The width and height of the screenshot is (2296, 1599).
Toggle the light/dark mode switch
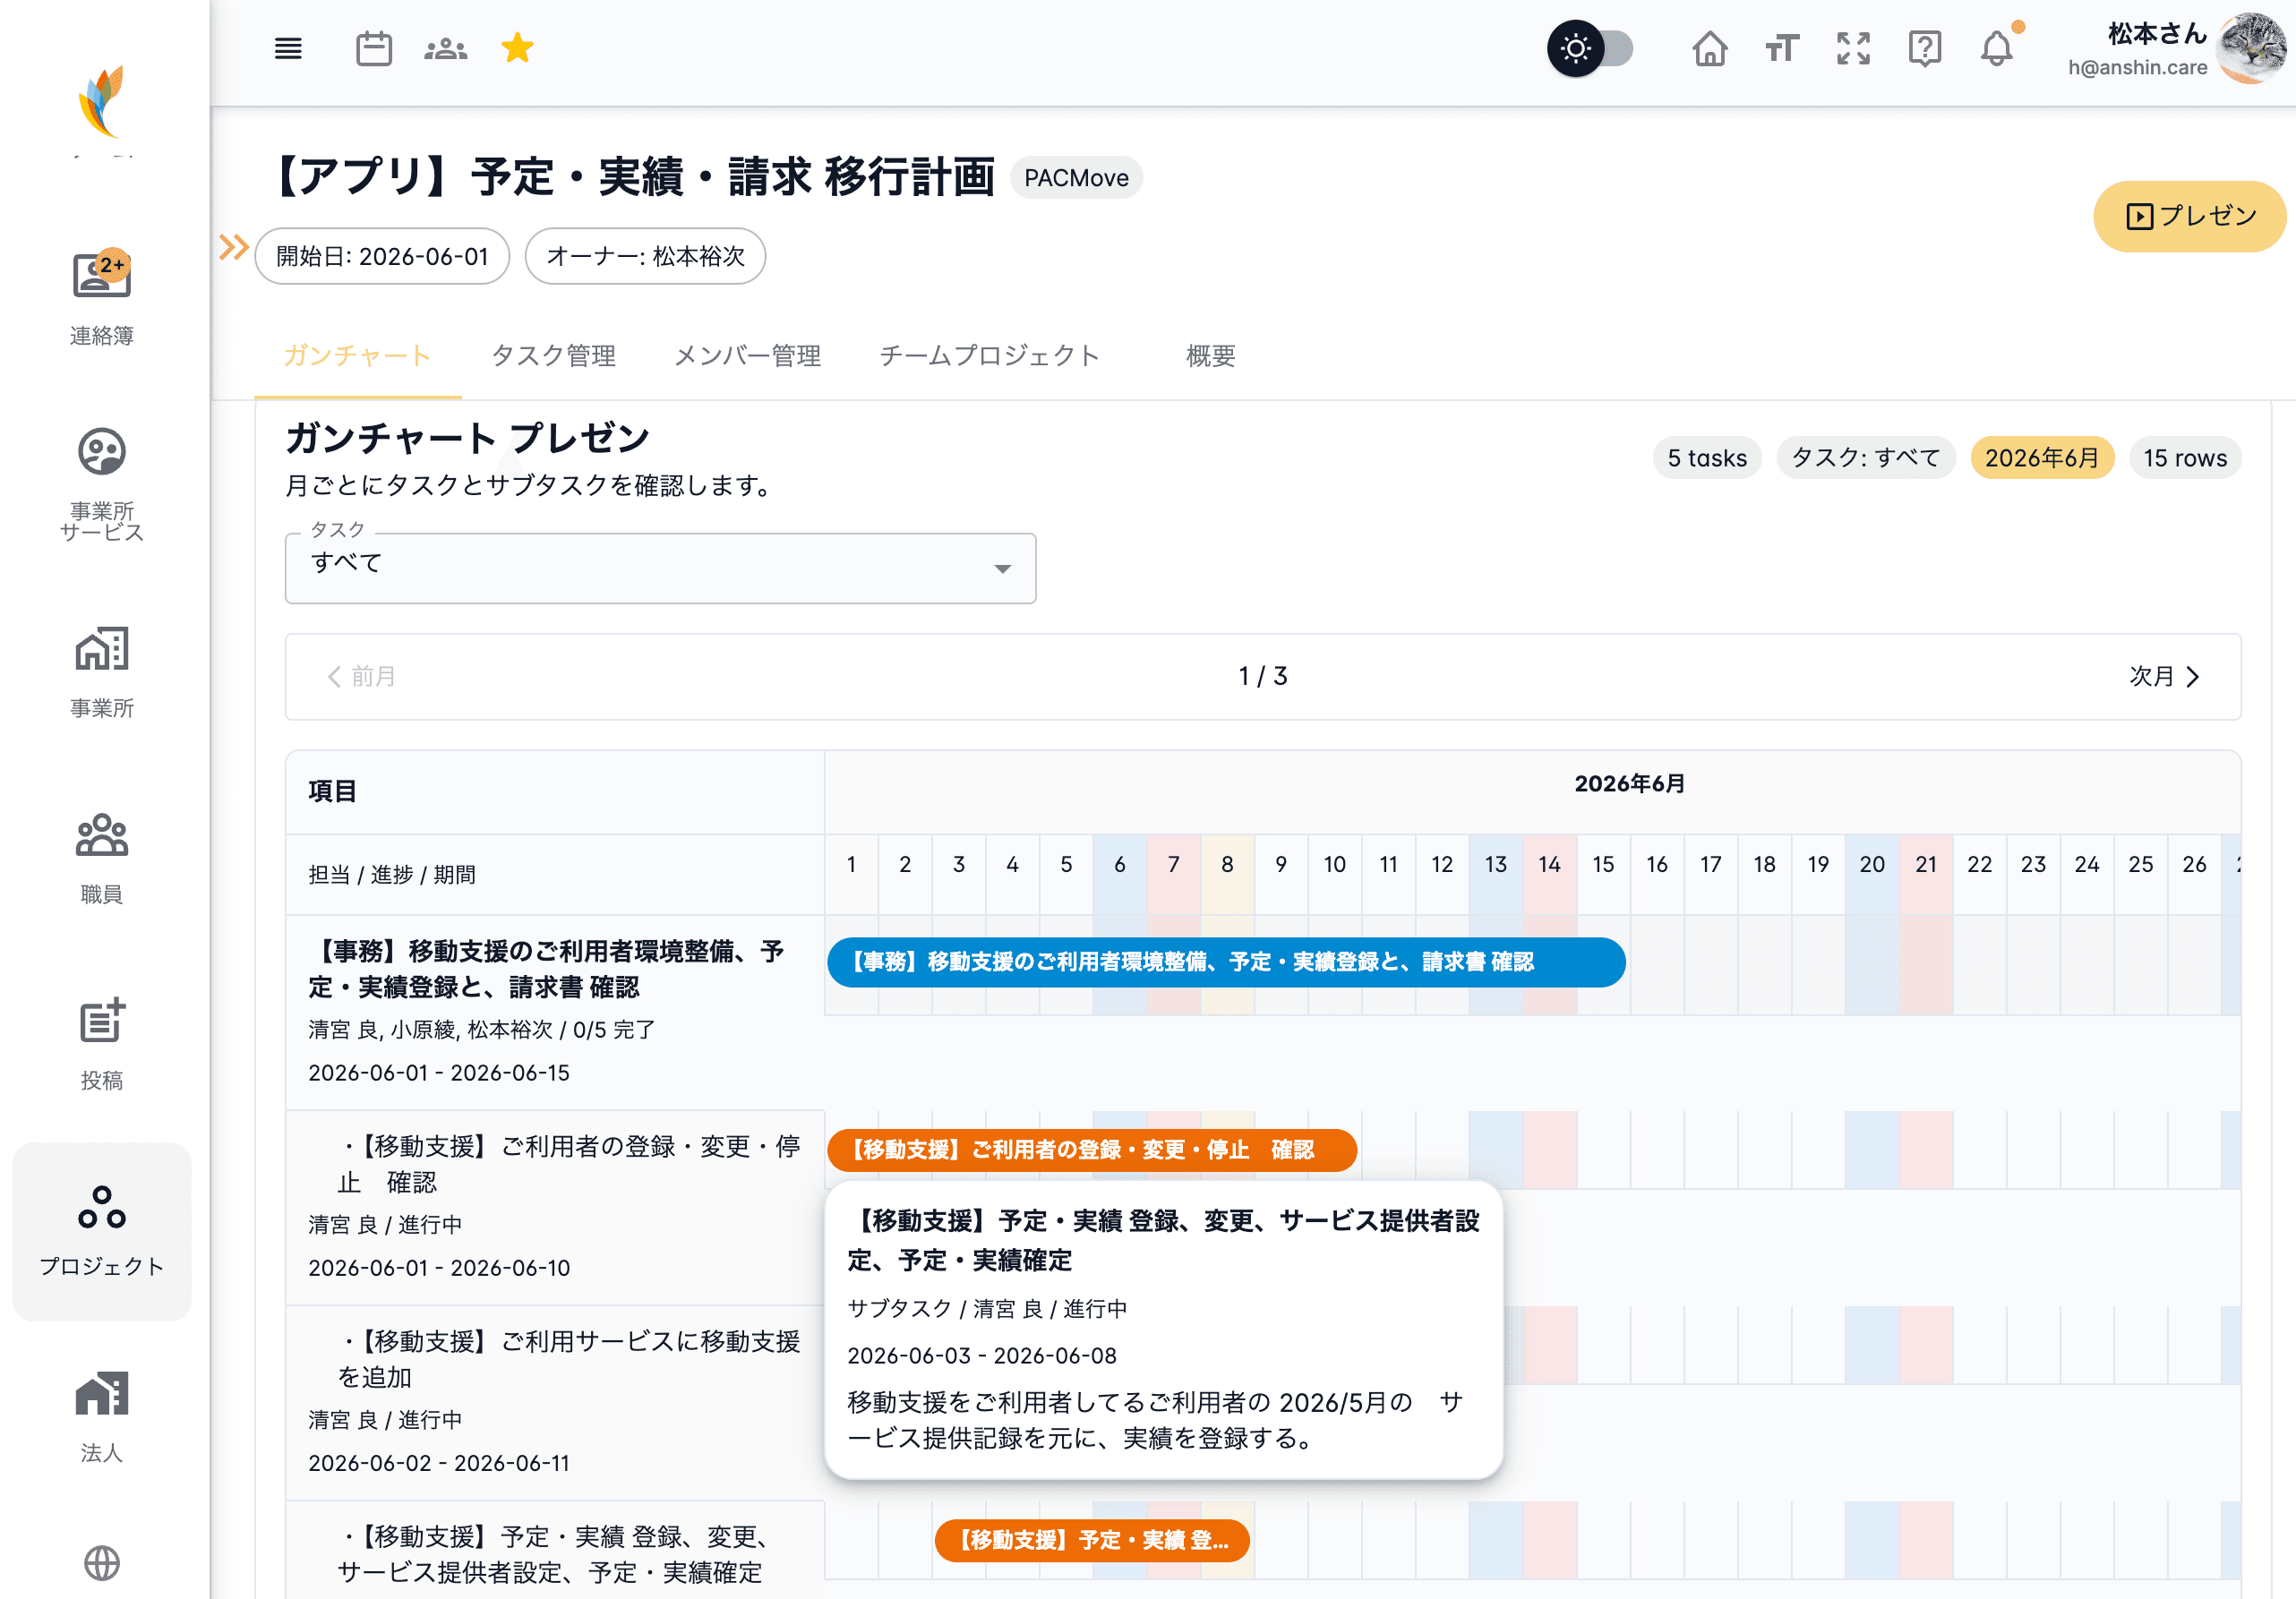(1590, 48)
